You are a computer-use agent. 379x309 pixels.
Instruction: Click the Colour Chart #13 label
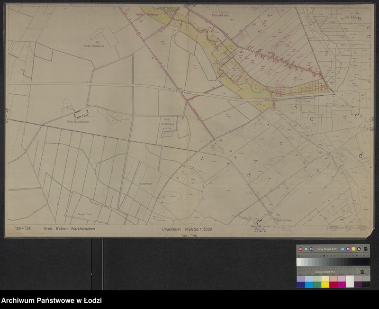(x=325, y=272)
